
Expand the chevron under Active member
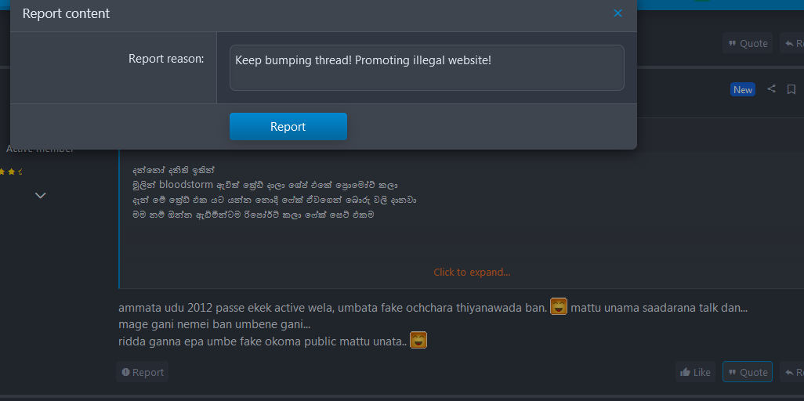pos(41,195)
